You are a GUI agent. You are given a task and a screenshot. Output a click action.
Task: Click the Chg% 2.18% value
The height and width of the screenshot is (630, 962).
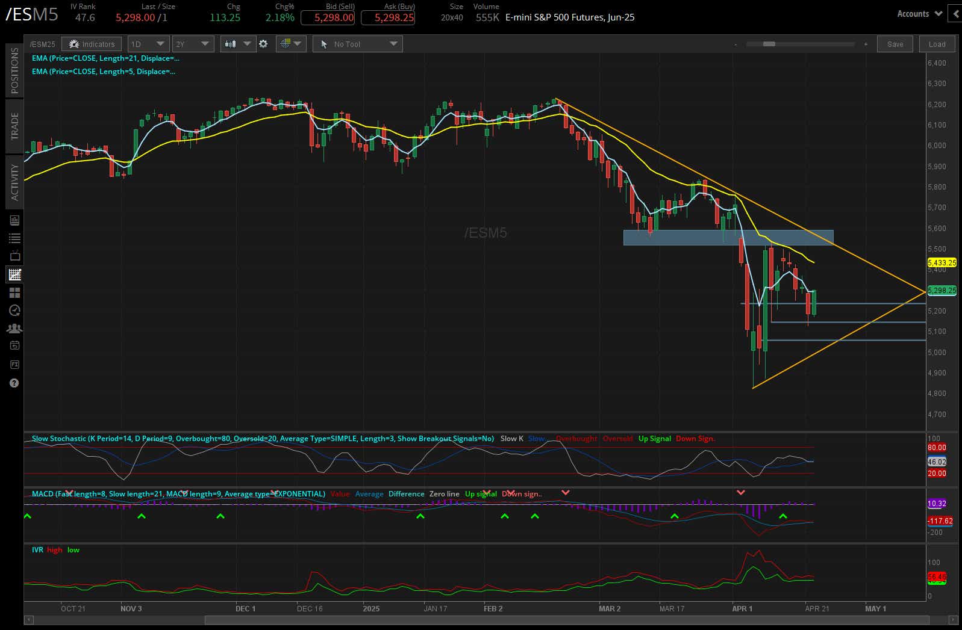click(280, 18)
